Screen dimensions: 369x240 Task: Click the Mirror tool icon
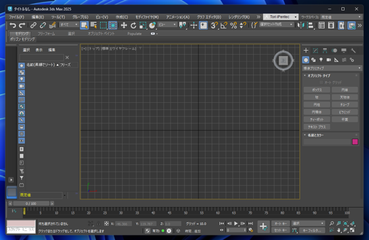point(300,25)
